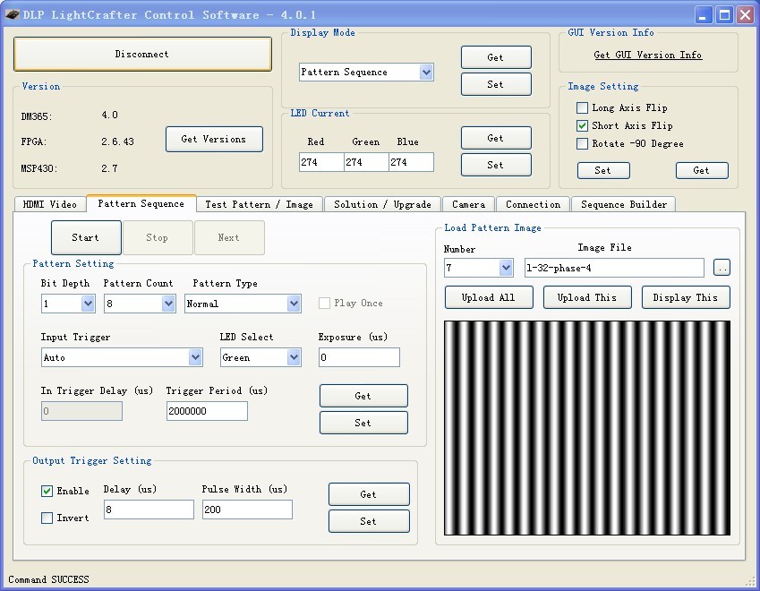
Task: Click the window resize grip
Action: 752,581
